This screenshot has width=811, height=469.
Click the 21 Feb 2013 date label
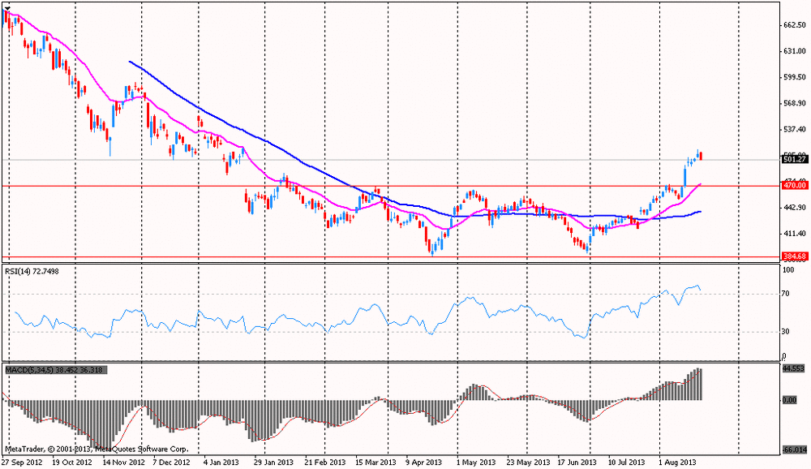tap(324, 462)
